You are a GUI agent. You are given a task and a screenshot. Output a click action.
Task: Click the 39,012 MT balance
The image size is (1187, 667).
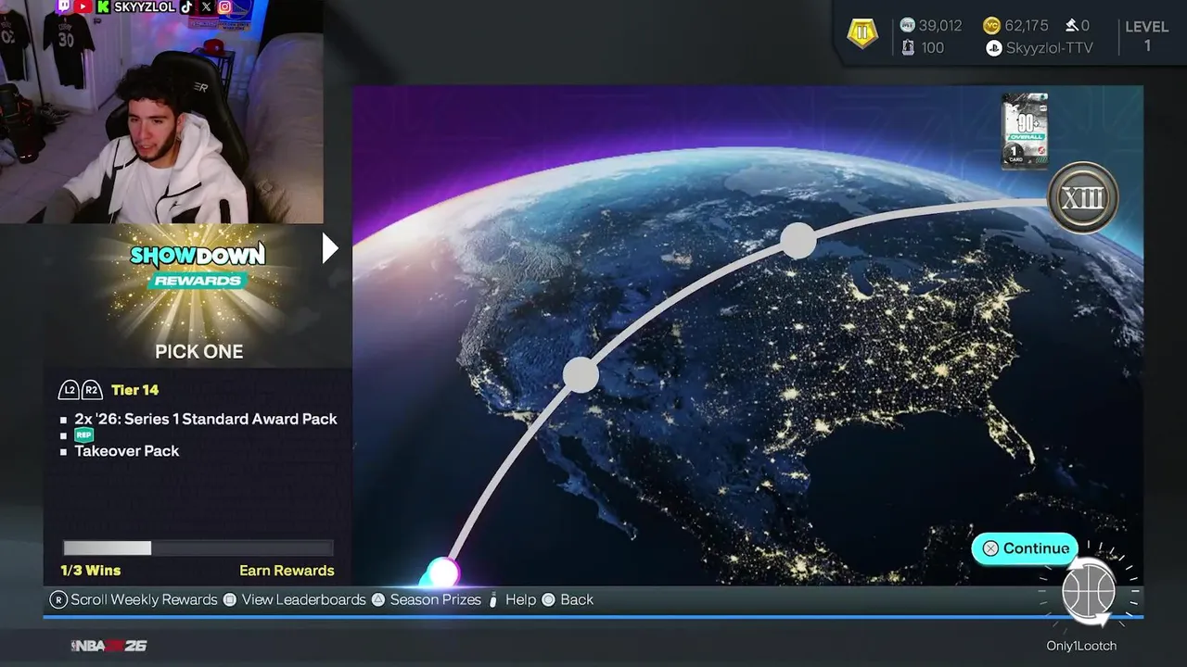tap(940, 26)
